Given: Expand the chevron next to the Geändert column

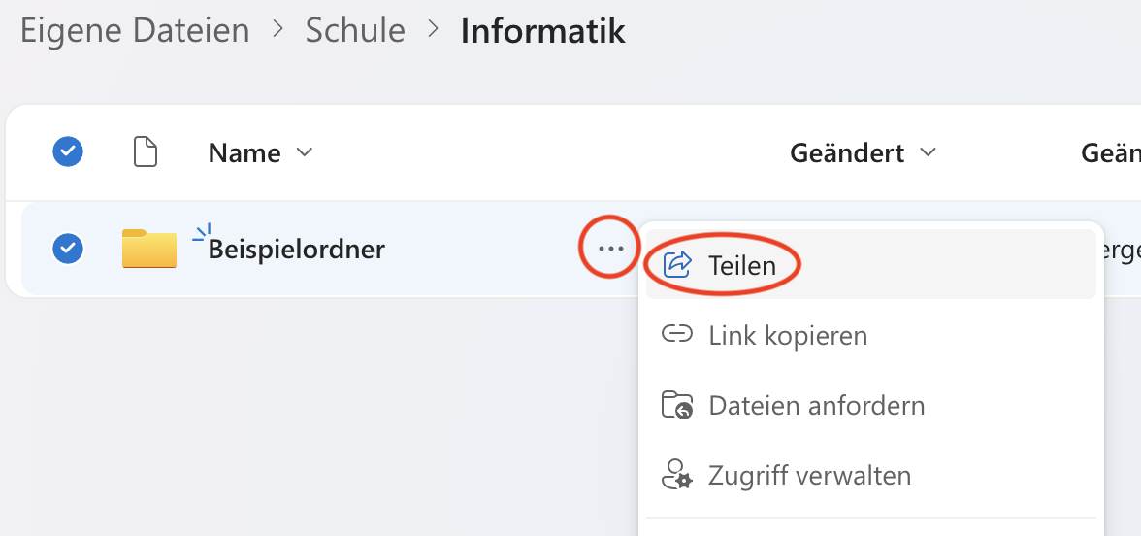Looking at the screenshot, I should pos(928,152).
